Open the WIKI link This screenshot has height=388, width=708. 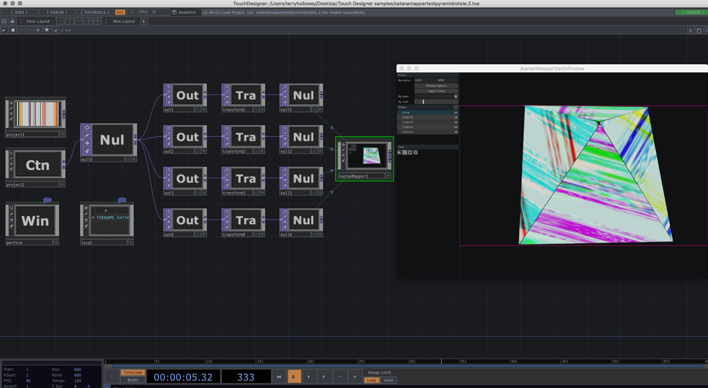pyautogui.click(x=19, y=12)
